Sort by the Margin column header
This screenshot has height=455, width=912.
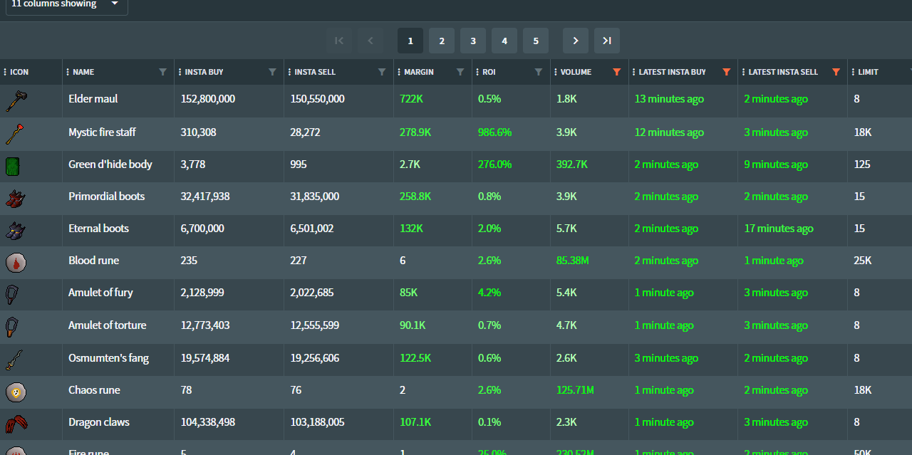click(419, 72)
